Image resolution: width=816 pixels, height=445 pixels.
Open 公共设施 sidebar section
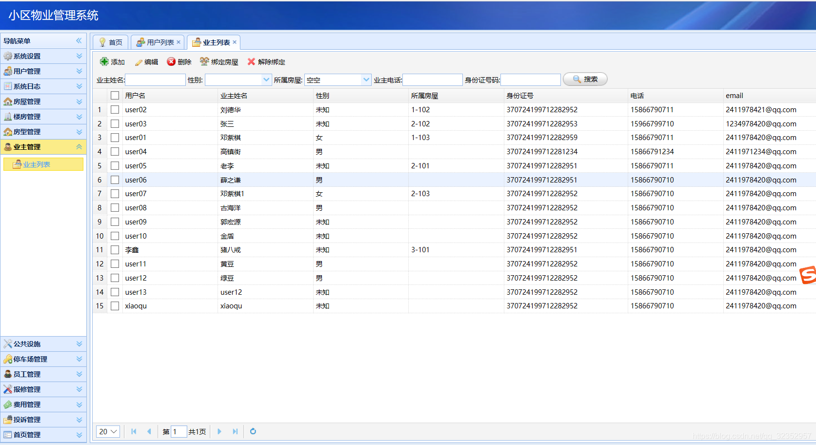(x=43, y=344)
